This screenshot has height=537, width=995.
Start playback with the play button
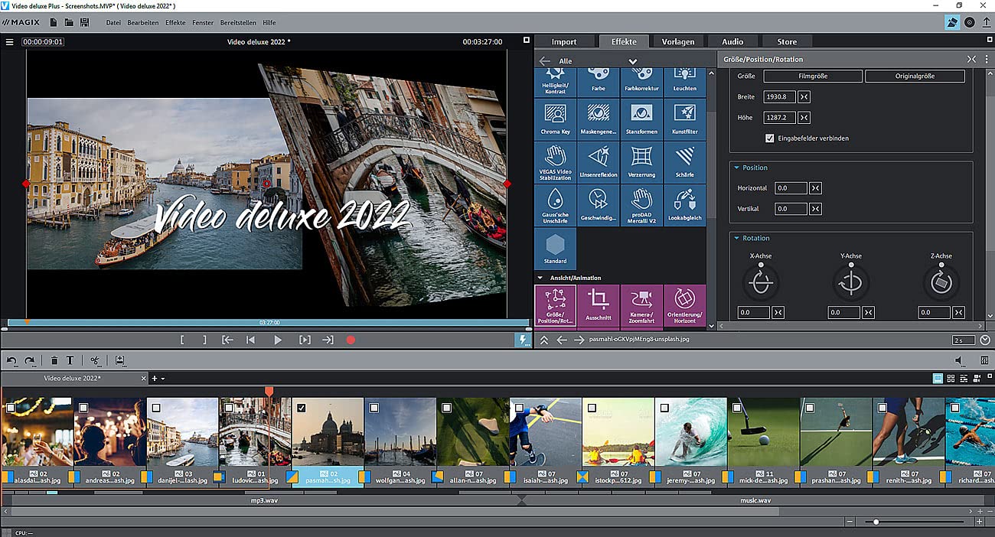pos(278,340)
